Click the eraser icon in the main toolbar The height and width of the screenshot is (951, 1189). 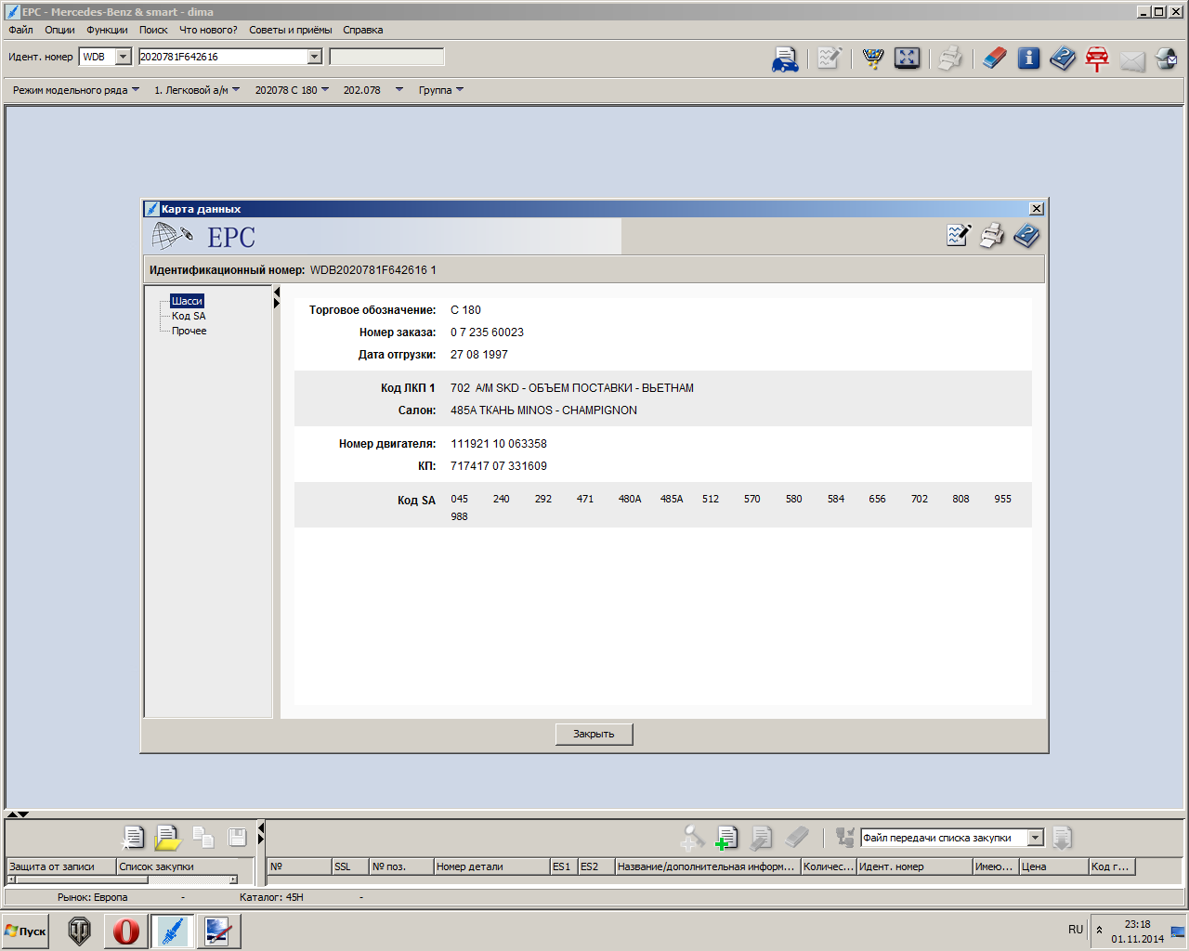pyautogui.click(x=994, y=59)
